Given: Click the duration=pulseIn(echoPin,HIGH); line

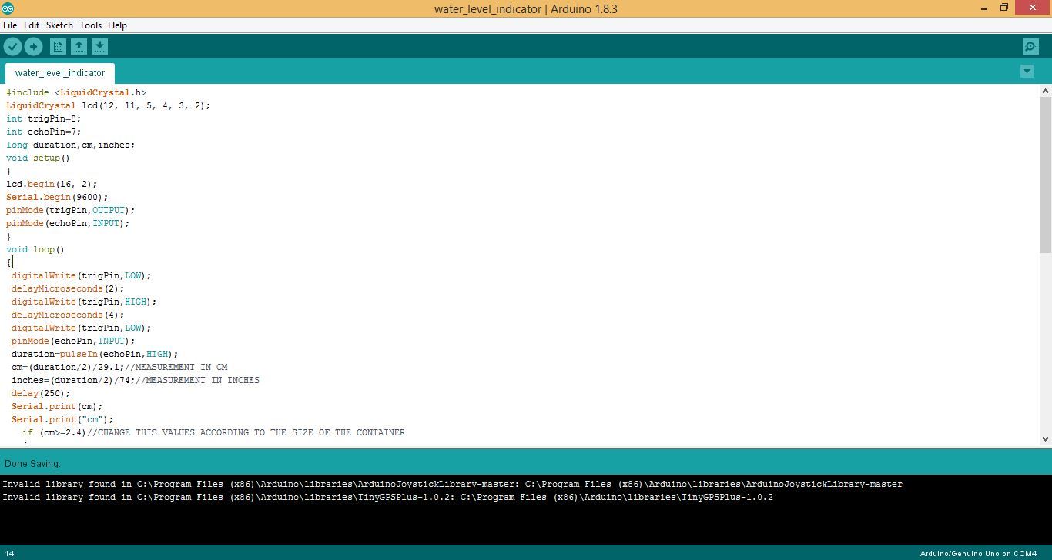Looking at the screenshot, I should coord(95,354).
